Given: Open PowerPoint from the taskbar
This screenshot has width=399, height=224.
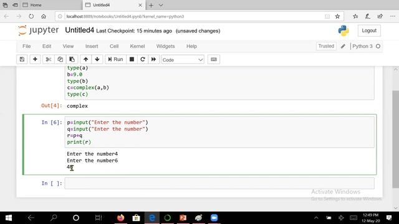Looking at the screenshot, I should coord(183,218).
